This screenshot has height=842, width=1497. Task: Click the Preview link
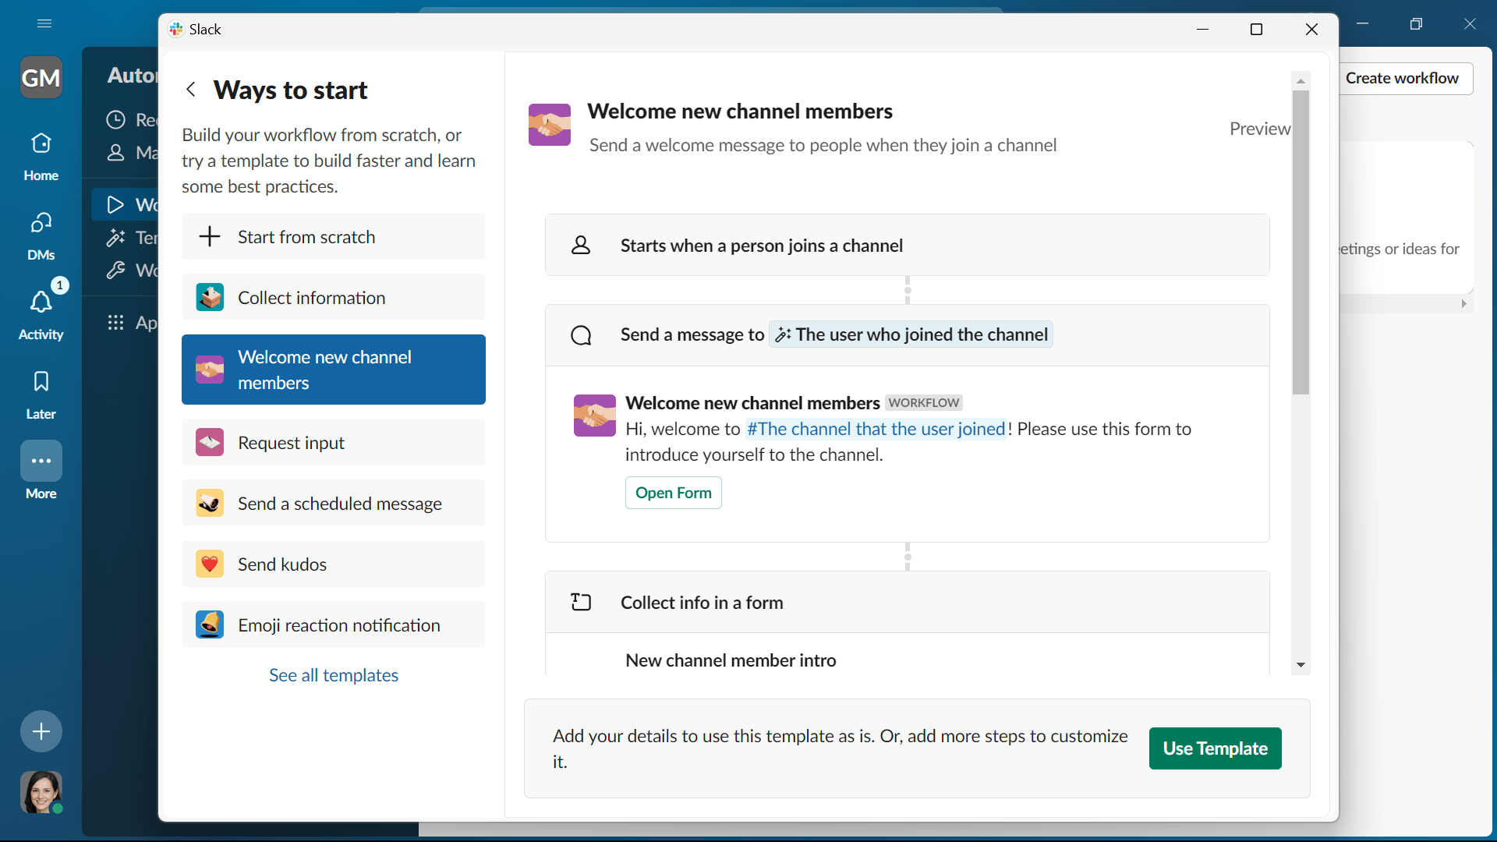(x=1258, y=129)
